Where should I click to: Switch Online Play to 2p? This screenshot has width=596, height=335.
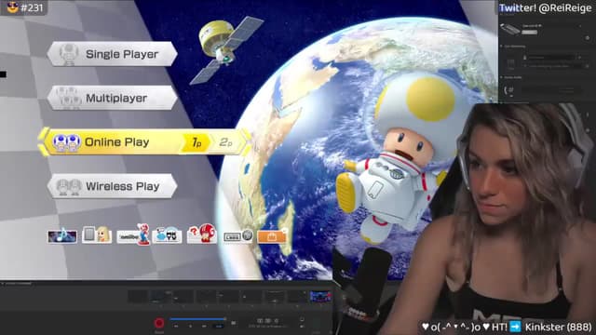click(x=225, y=142)
